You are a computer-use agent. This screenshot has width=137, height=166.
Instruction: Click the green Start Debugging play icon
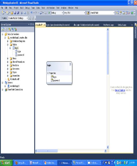coord(49,13)
